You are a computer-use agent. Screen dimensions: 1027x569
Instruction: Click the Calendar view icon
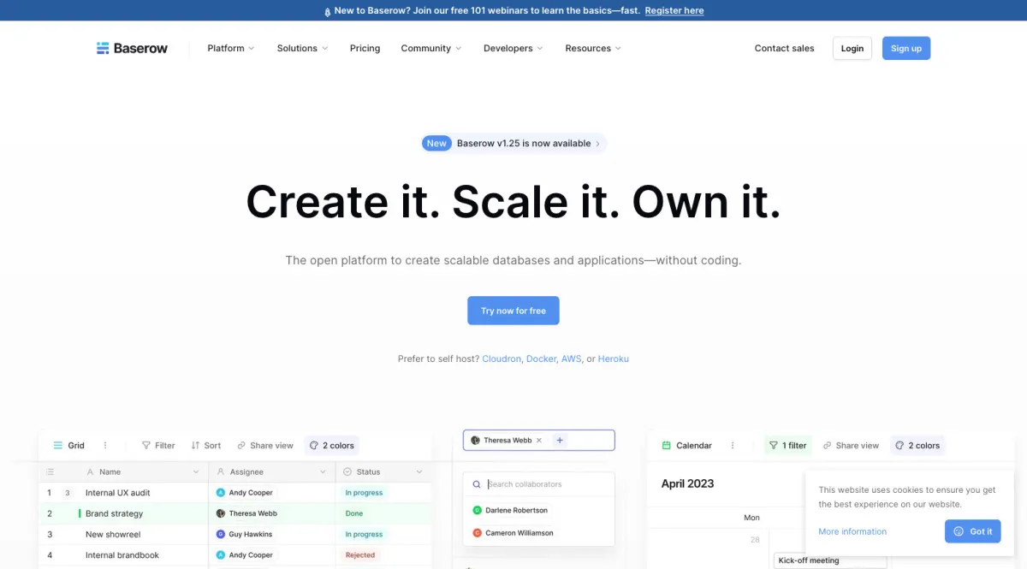coord(667,445)
